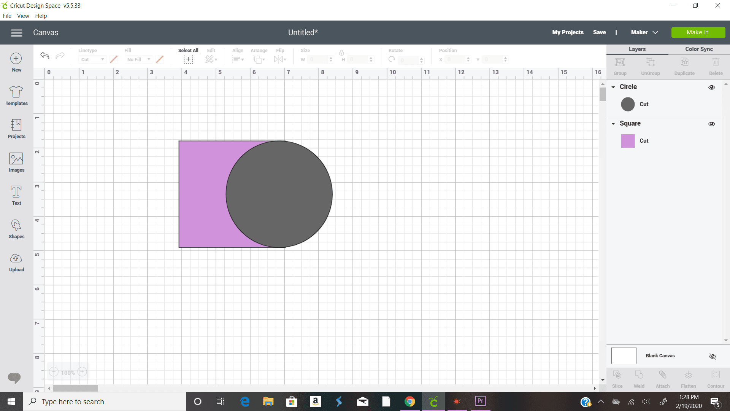Click the linetype color swatch
Screen dimensions: 730x411
point(113,59)
